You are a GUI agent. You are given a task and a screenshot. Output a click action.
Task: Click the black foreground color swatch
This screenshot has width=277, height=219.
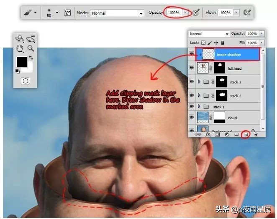pos(21,61)
